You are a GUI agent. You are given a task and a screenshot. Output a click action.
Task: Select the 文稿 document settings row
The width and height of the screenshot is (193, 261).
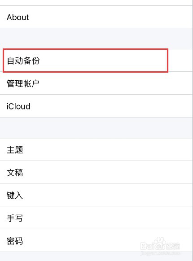tap(96, 172)
